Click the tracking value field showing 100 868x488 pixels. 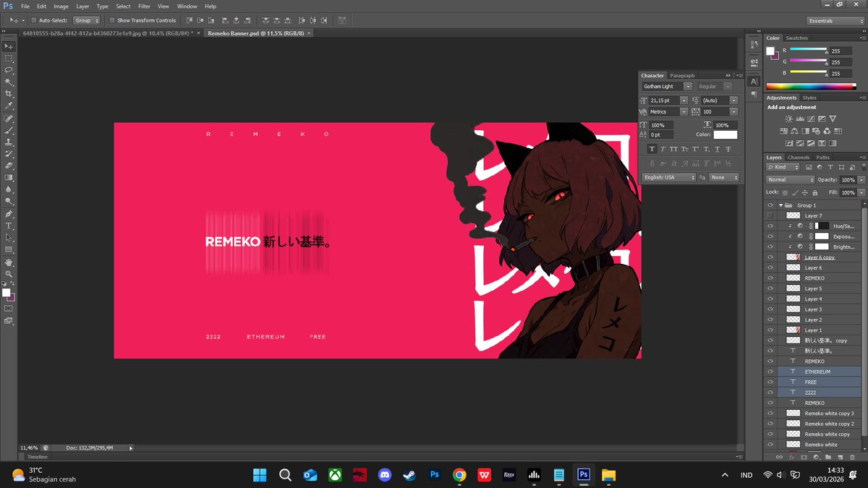click(x=714, y=112)
